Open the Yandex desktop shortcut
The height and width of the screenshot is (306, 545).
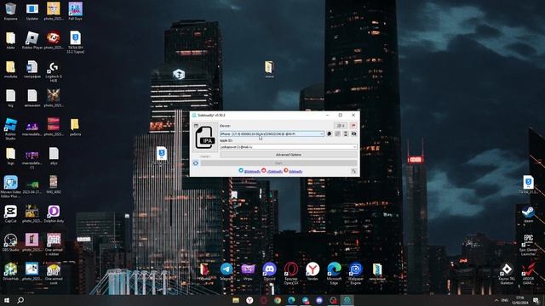[313, 272]
